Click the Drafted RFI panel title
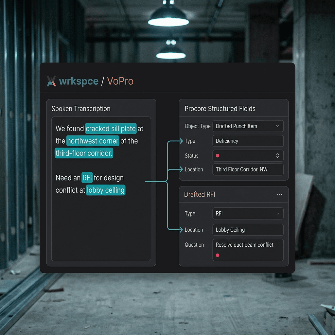335x335 pixels. [200, 194]
